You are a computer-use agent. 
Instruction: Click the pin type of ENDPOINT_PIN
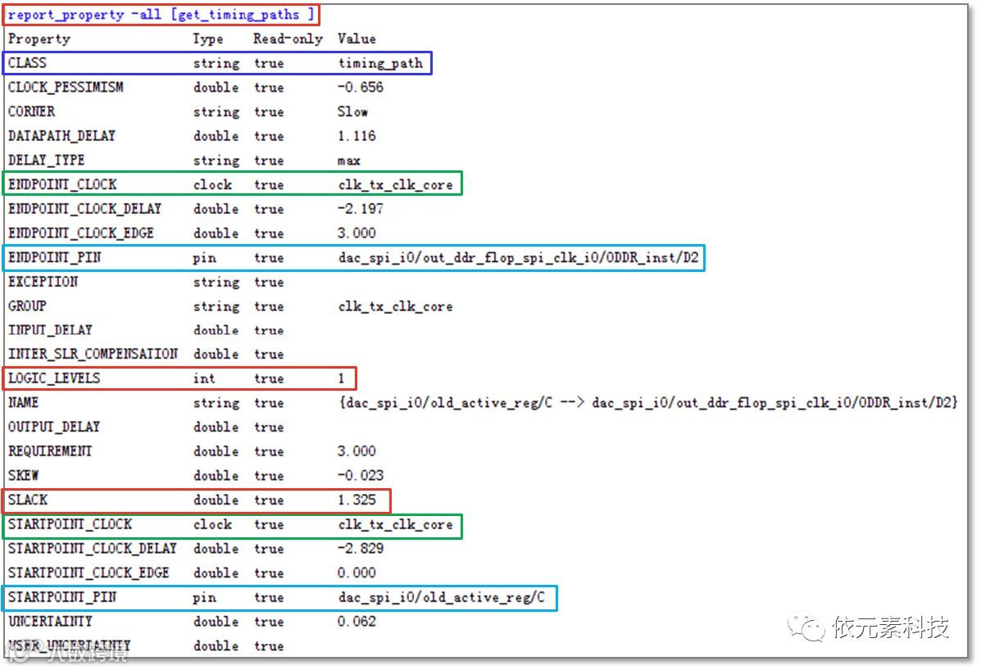tap(204, 257)
